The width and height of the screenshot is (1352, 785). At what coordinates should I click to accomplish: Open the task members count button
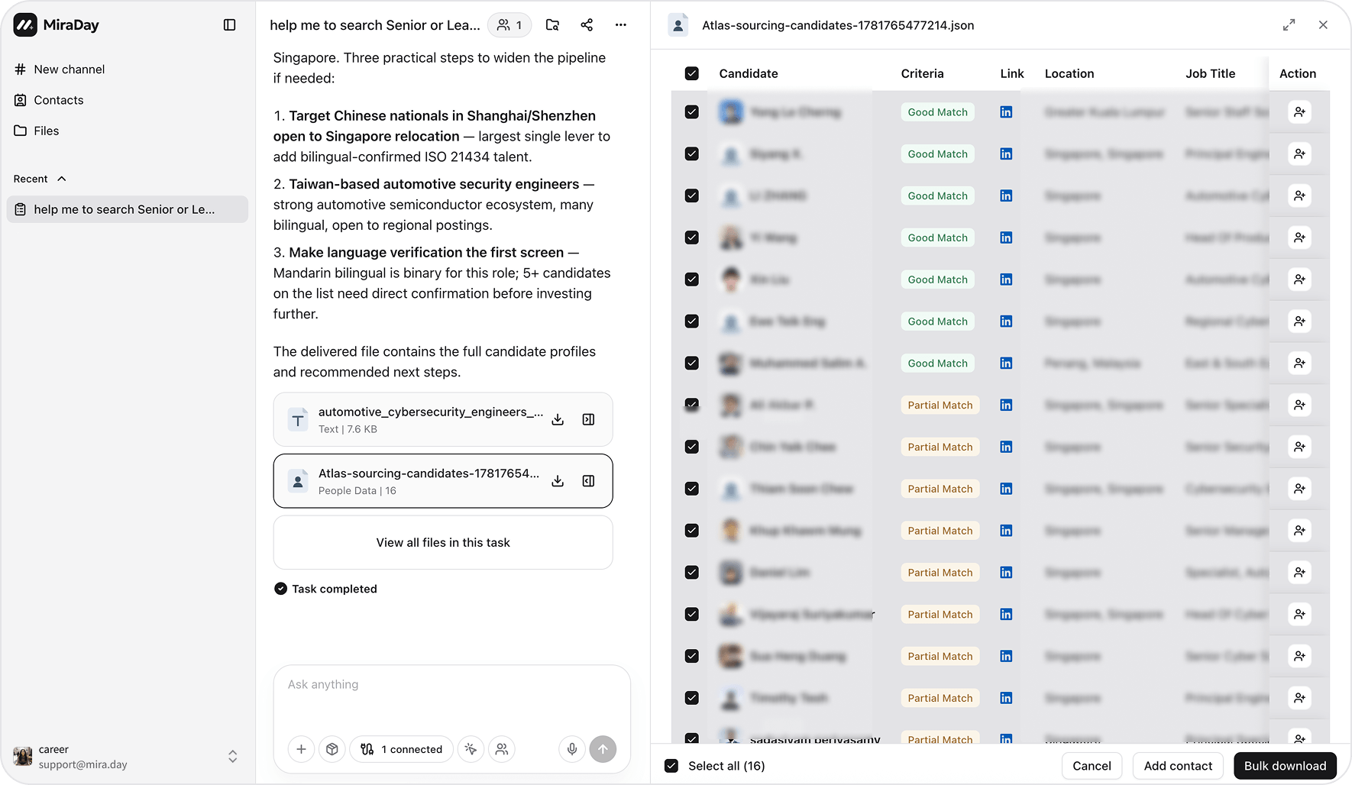509,25
